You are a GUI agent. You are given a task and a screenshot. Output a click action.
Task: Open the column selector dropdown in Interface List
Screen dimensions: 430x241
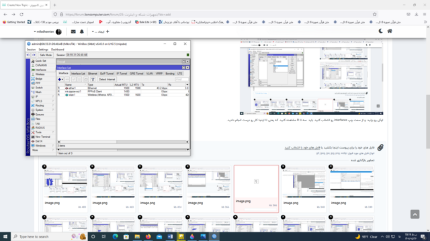pyautogui.click(x=187, y=85)
